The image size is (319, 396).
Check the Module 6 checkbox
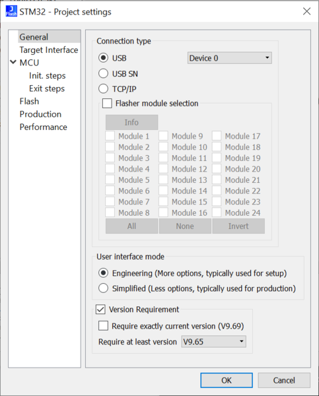point(110,191)
